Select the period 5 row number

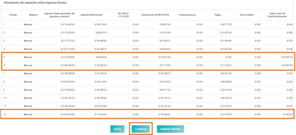pyautogui.click(x=4, y=57)
